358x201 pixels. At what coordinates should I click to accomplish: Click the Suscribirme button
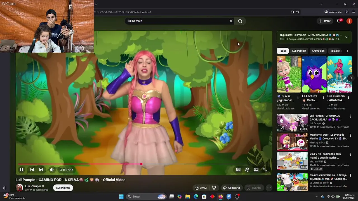coord(63,188)
